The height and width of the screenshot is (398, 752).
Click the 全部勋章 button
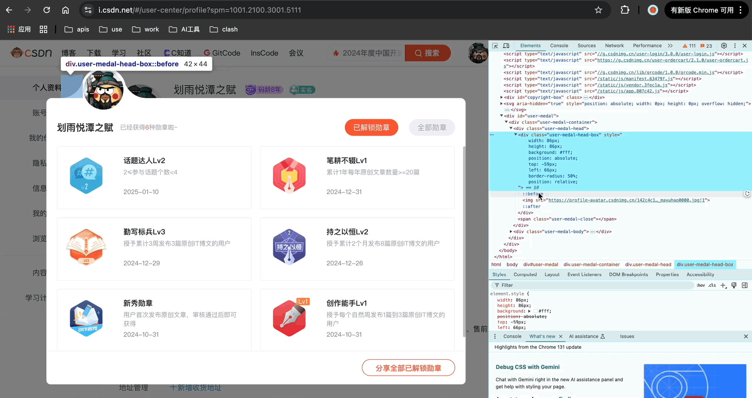click(432, 127)
